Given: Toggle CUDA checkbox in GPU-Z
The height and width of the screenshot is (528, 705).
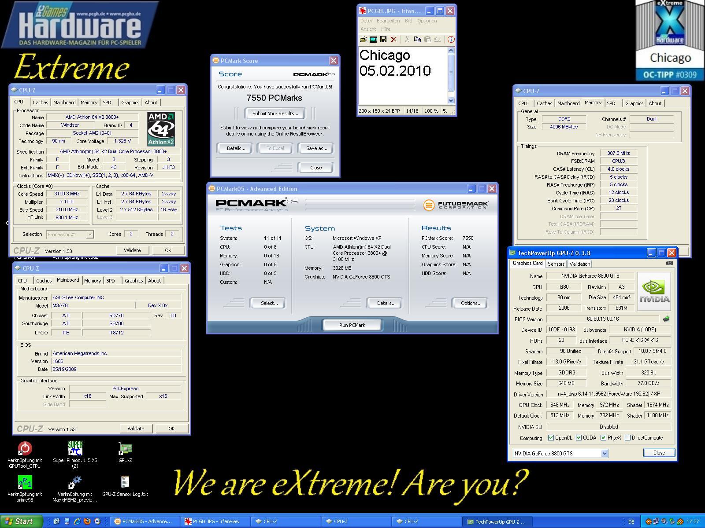Looking at the screenshot, I should tap(579, 438).
